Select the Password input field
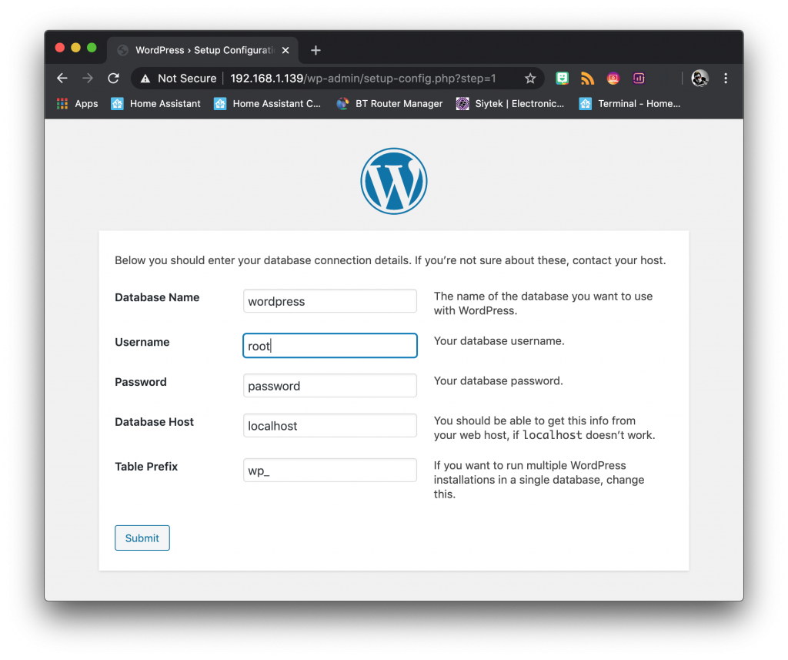The image size is (788, 660). (x=330, y=385)
